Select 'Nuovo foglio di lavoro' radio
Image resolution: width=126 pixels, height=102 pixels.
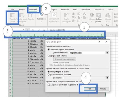[49, 72]
